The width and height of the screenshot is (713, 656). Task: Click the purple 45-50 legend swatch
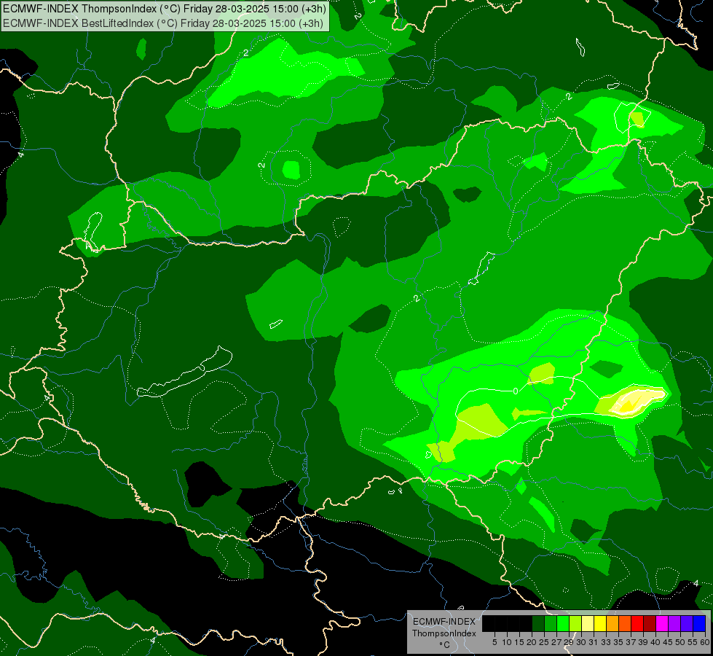tap(674, 623)
